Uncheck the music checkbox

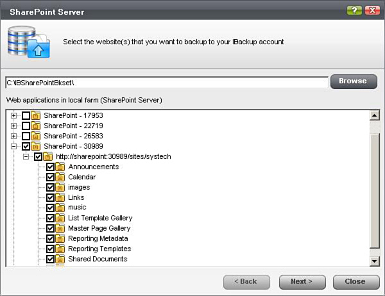tap(50, 208)
